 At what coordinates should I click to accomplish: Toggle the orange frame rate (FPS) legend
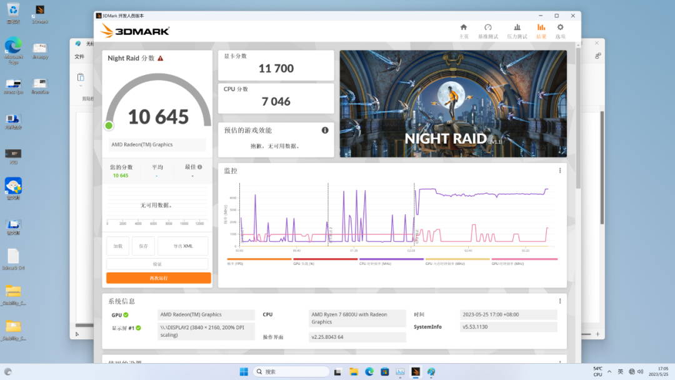[x=259, y=261]
